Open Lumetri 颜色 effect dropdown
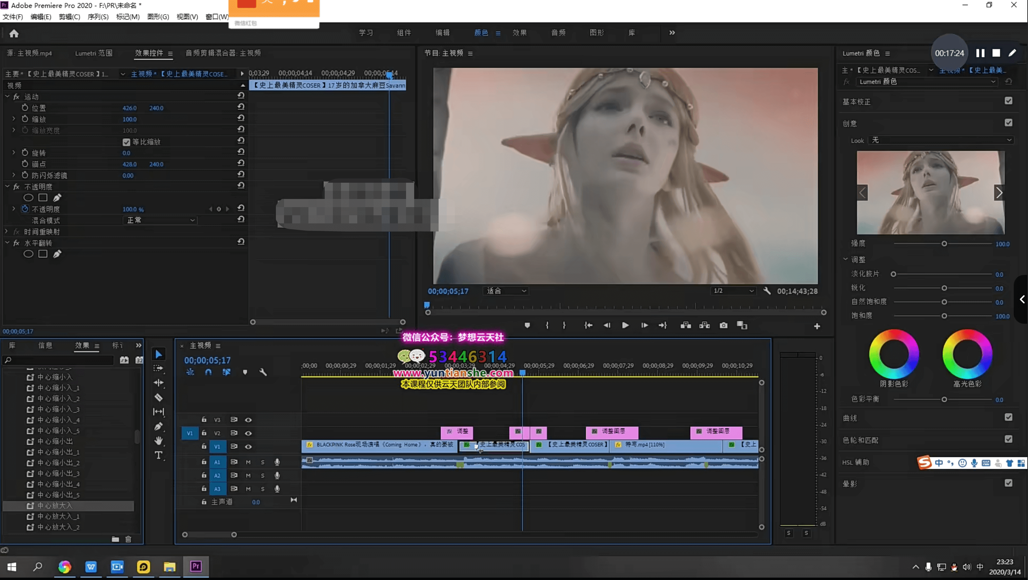This screenshot has height=580, width=1028. (x=927, y=81)
